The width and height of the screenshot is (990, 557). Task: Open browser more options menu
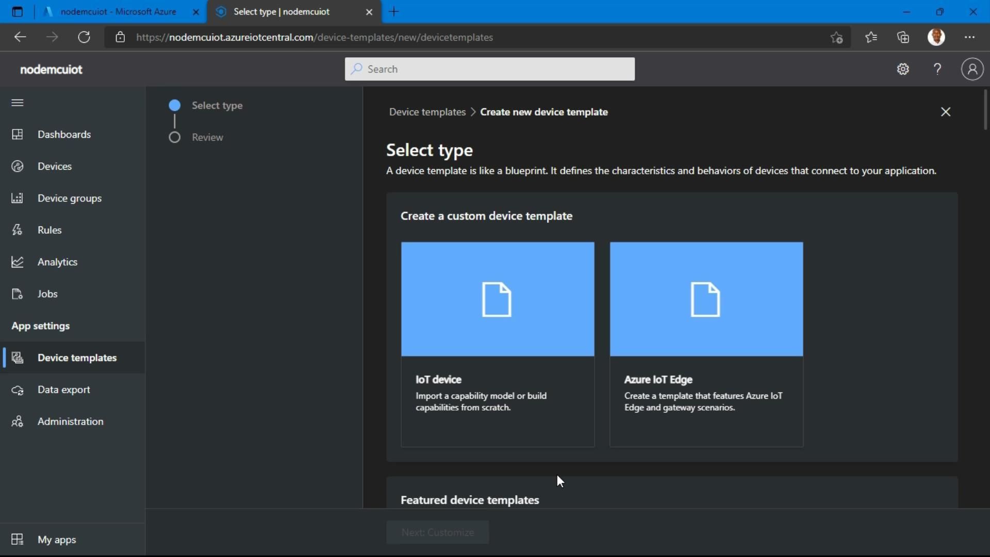(x=970, y=37)
